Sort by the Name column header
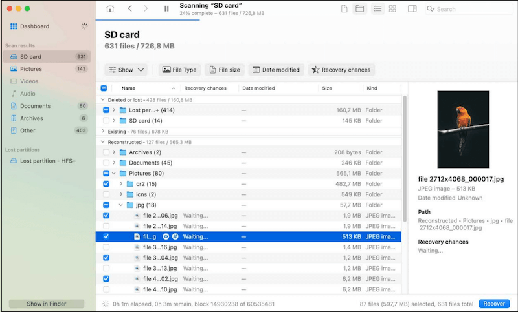518x312 pixels. [128, 88]
